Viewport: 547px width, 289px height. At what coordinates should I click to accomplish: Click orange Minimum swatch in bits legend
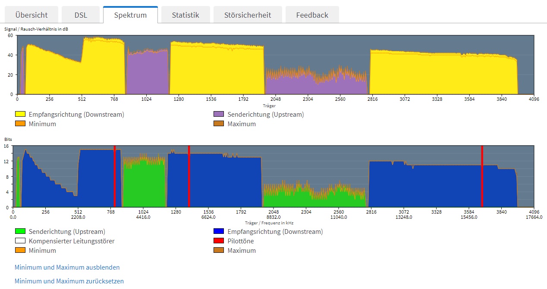tap(20, 251)
